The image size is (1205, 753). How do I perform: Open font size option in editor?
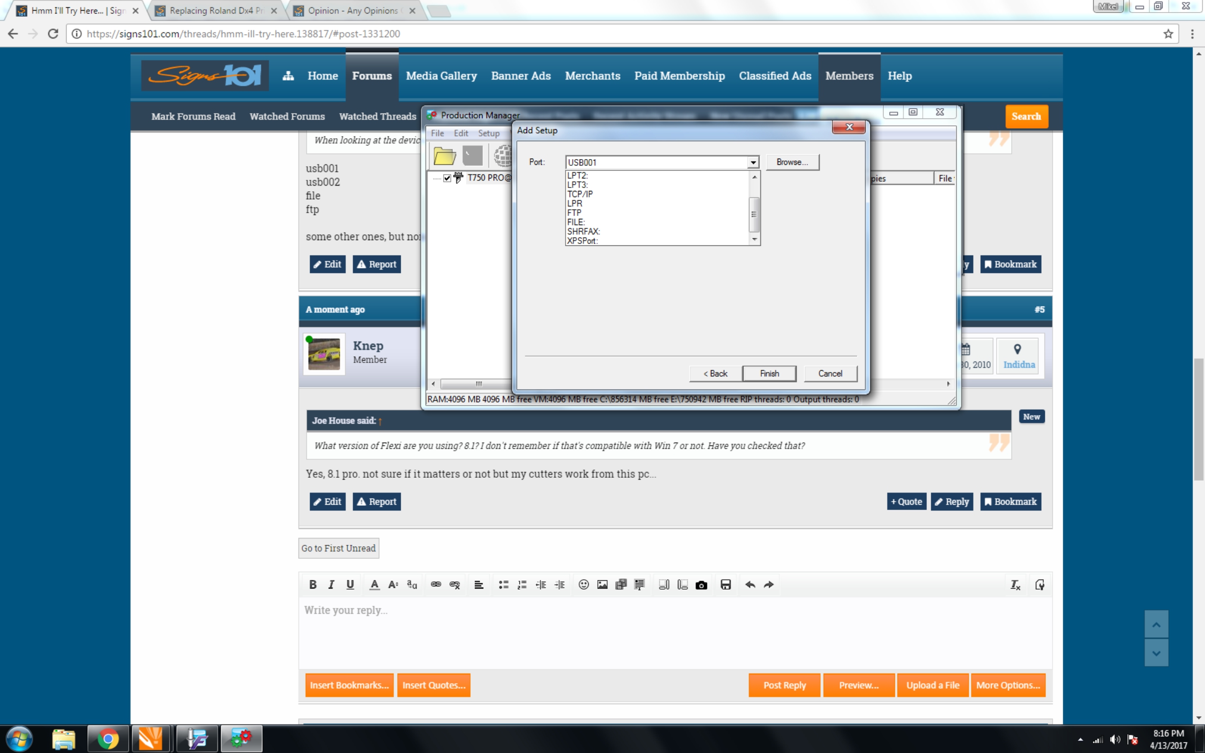coord(393,584)
